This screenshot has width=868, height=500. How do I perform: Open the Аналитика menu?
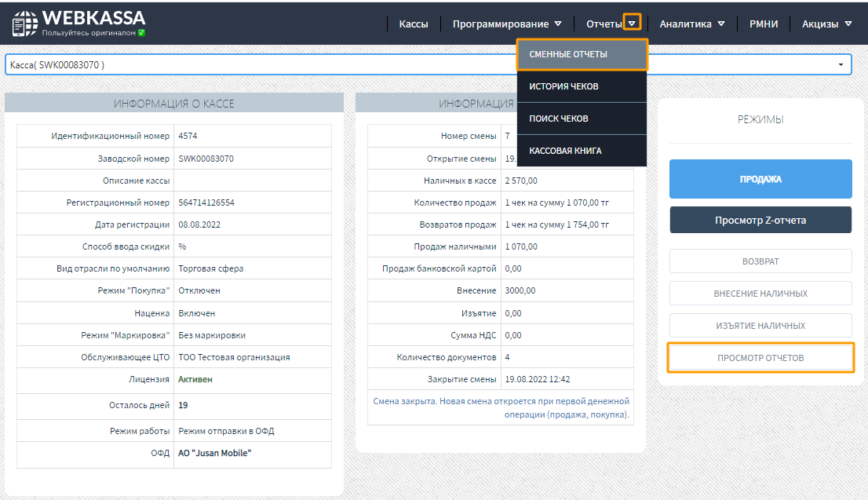pos(685,24)
